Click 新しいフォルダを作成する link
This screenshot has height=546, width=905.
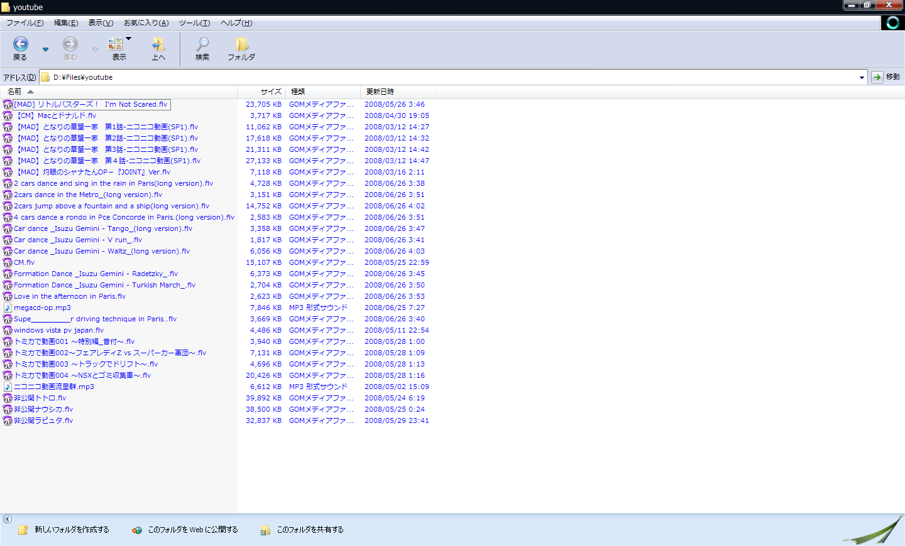point(72,530)
